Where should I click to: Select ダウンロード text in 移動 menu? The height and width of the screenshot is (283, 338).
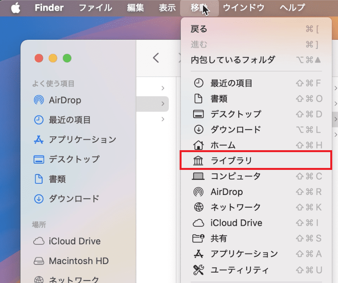pos(236,130)
